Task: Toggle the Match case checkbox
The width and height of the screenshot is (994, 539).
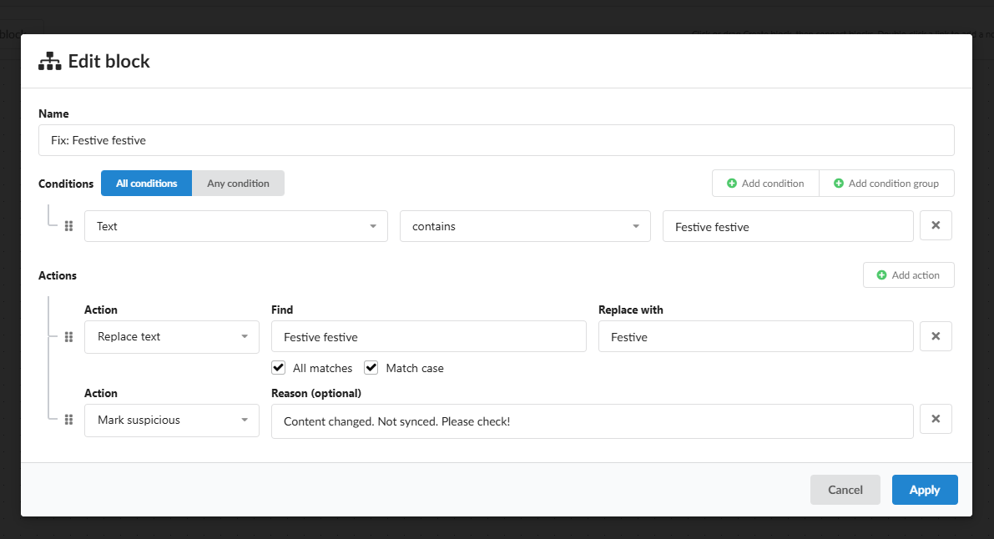Action: [371, 368]
